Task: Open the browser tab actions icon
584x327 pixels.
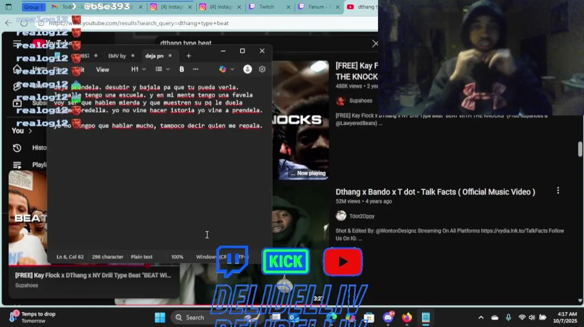Action: coord(9,7)
